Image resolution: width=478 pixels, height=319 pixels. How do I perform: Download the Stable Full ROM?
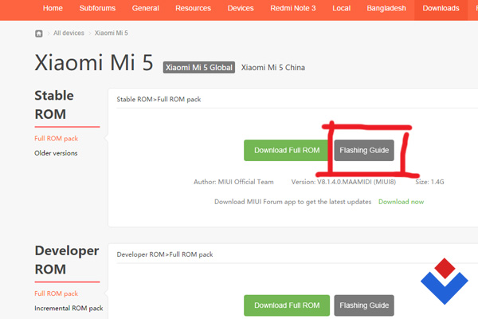(287, 150)
